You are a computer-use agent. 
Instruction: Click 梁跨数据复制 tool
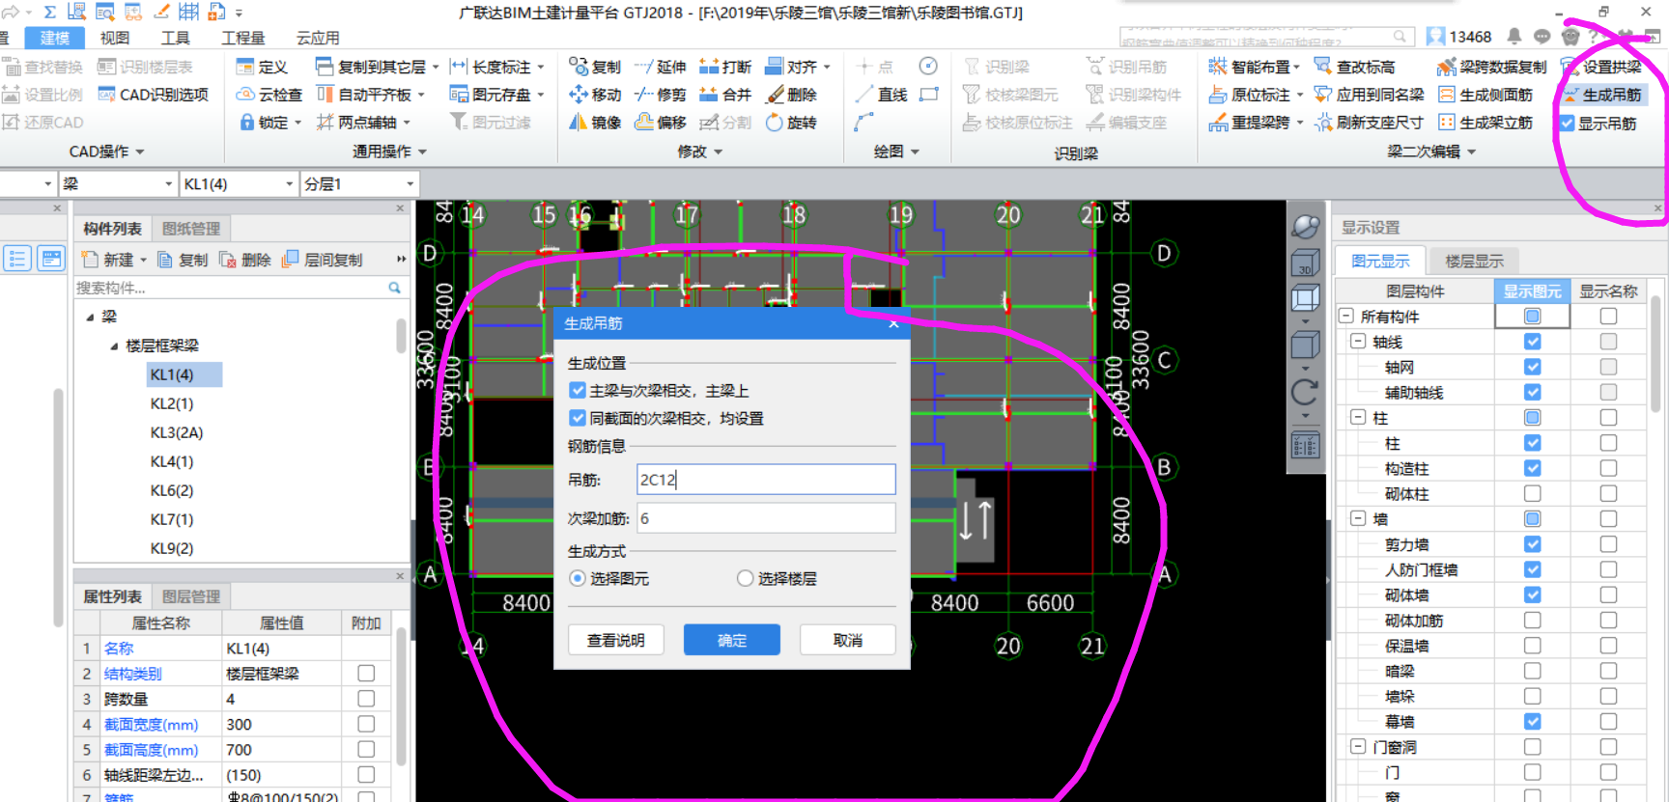click(1492, 67)
